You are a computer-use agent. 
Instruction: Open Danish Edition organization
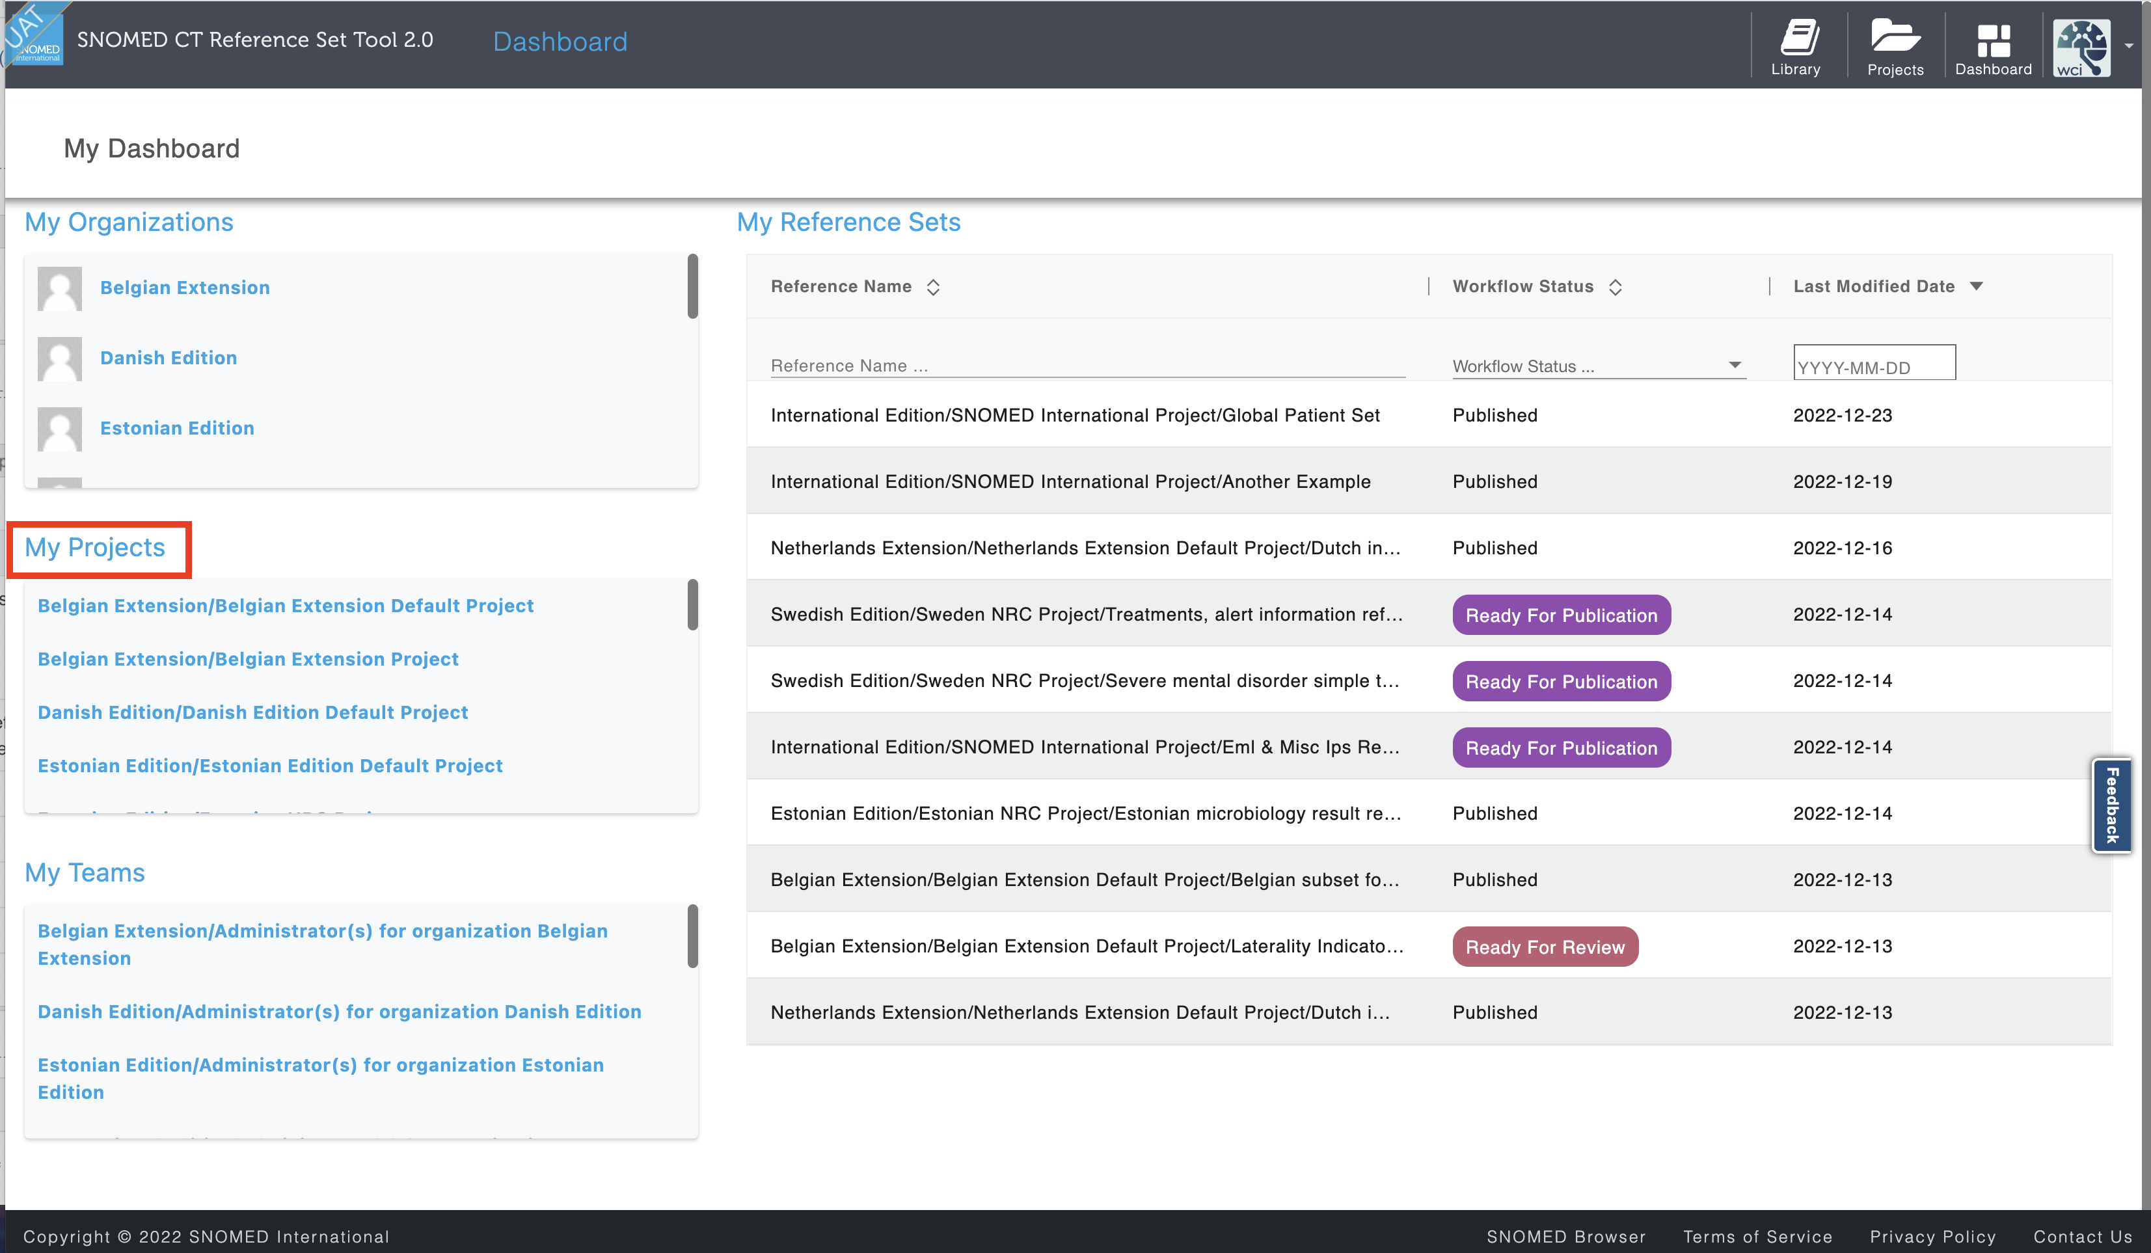click(168, 358)
